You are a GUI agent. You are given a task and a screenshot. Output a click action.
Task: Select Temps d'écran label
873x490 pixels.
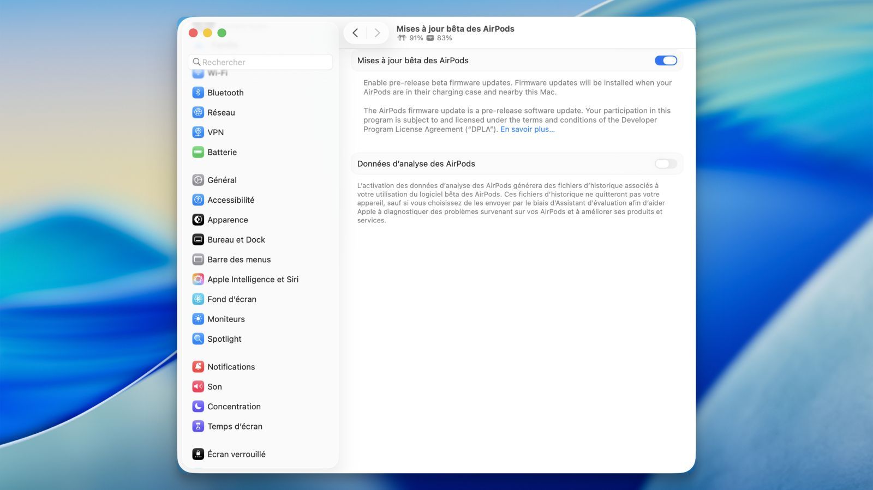click(235, 426)
